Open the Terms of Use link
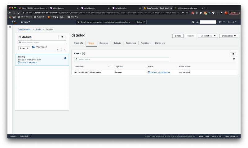The image size is (248, 148). click(x=217, y=136)
